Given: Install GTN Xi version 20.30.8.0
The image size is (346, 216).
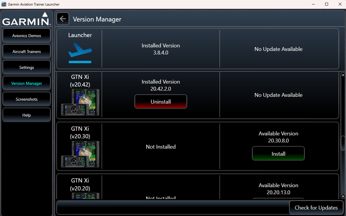Looking at the screenshot, I should coord(278,154).
